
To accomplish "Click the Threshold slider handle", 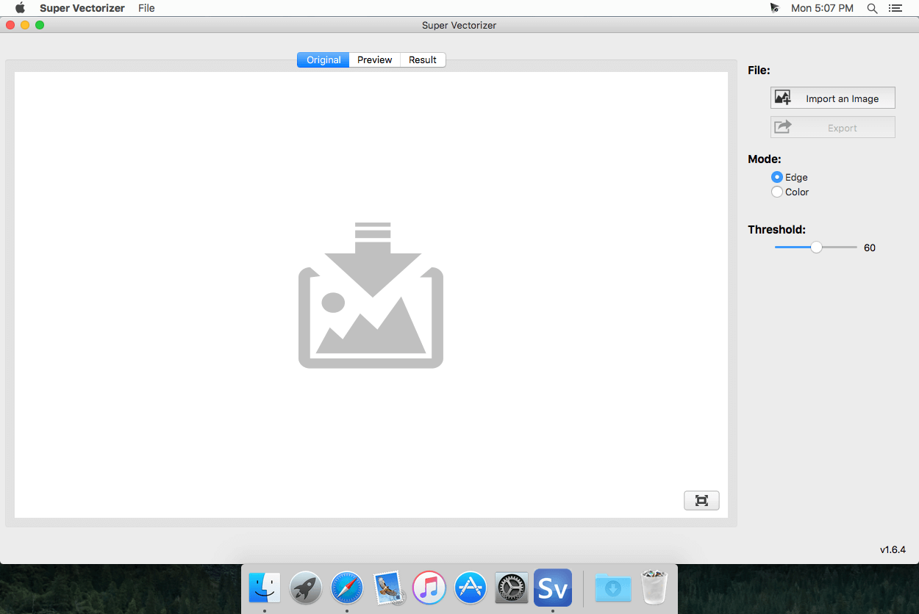I will point(816,248).
